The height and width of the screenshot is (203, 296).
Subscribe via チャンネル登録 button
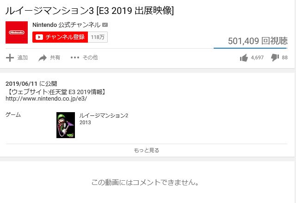pyautogui.click(x=60, y=37)
